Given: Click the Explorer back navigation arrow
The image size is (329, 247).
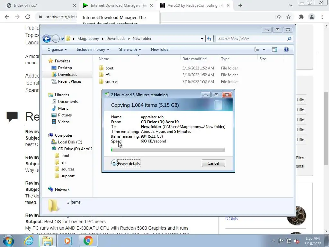Looking at the screenshot, I should point(47,39).
